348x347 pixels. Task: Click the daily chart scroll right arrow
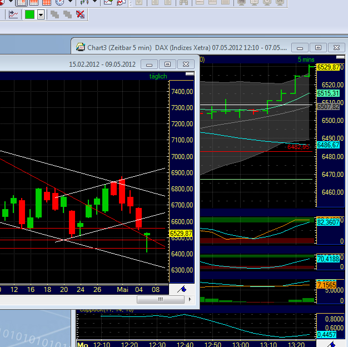[190, 299]
